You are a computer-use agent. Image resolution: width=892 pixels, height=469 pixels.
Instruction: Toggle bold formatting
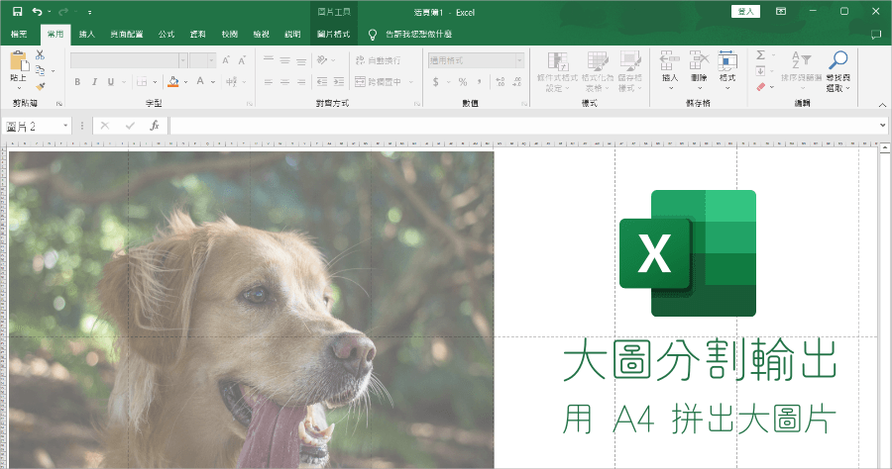[x=77, y=82]
